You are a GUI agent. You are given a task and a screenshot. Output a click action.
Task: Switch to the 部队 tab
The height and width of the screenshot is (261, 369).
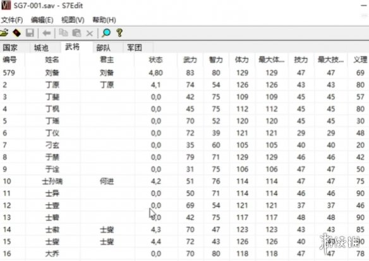click(104, 48)
